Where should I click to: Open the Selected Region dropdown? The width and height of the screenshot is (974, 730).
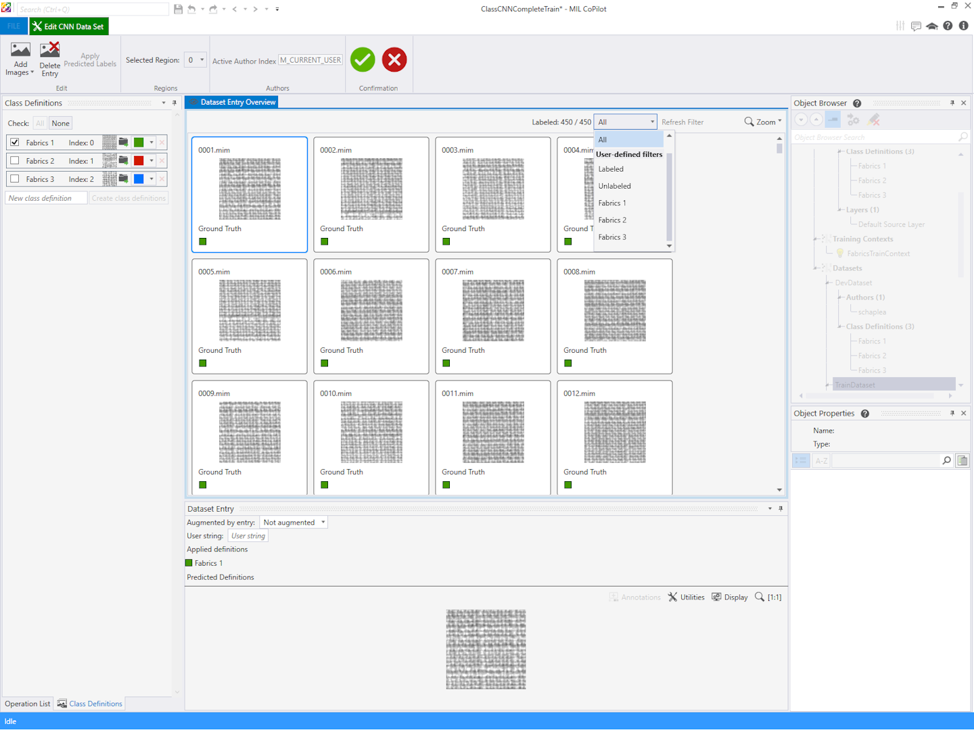click(x=195, y=60)
